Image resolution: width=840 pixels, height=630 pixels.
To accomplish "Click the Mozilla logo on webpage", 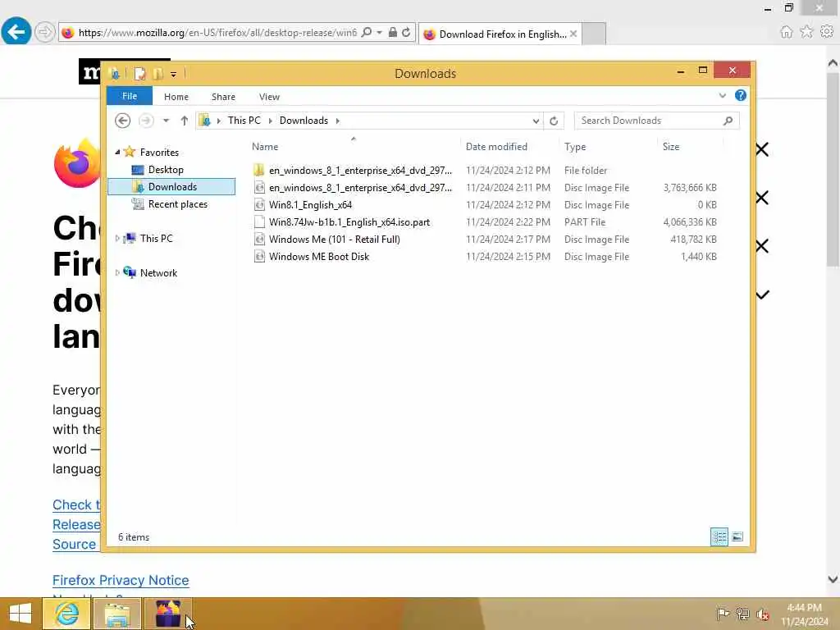I will point(90,71).
